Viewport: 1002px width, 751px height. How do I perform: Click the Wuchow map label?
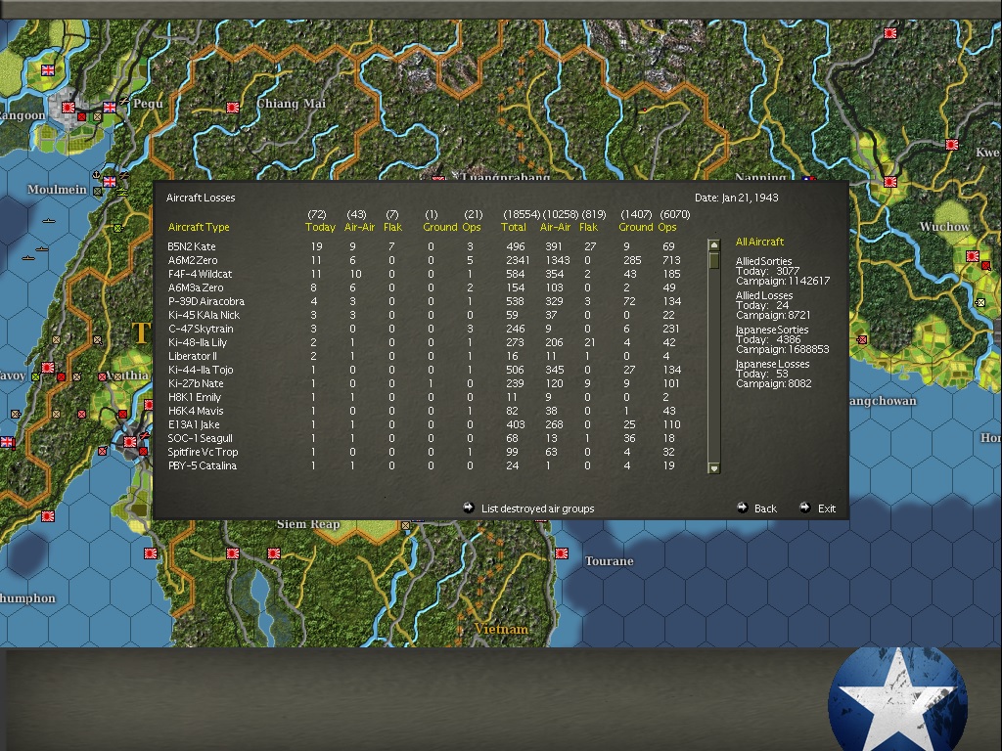click(x=944, y=227)
